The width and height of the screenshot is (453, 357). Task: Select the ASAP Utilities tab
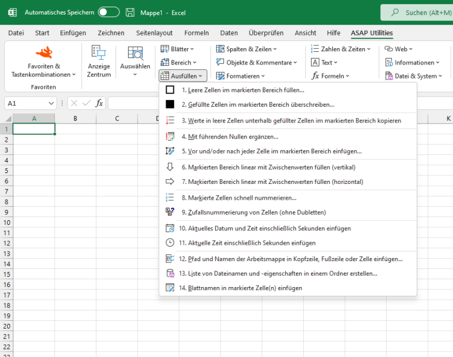coord(372,33)
